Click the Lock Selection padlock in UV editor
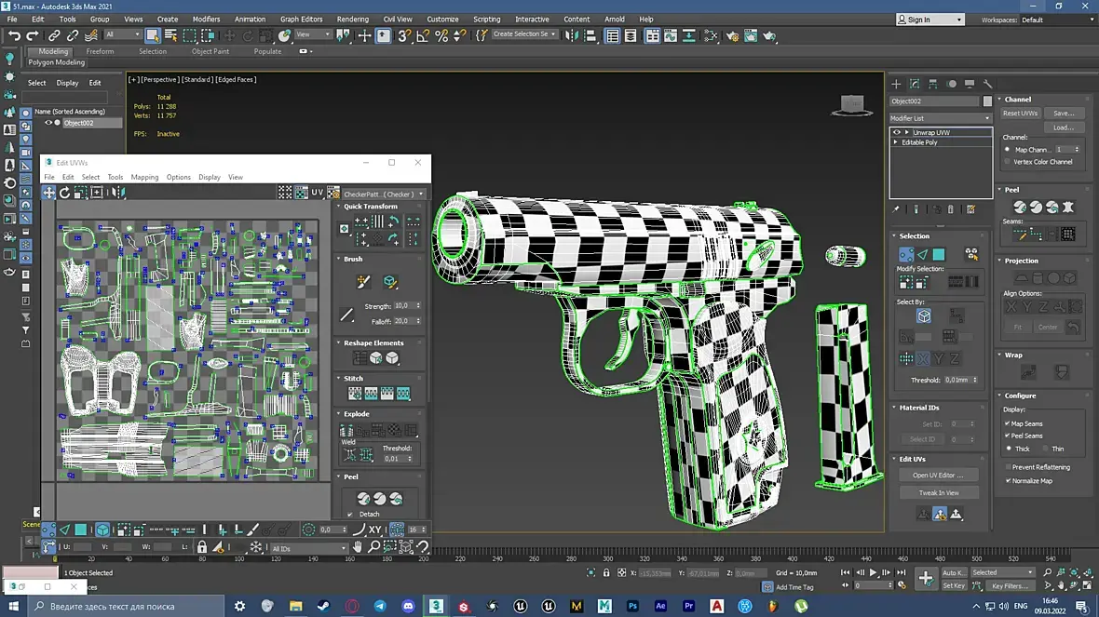 [x=201, y=547]
